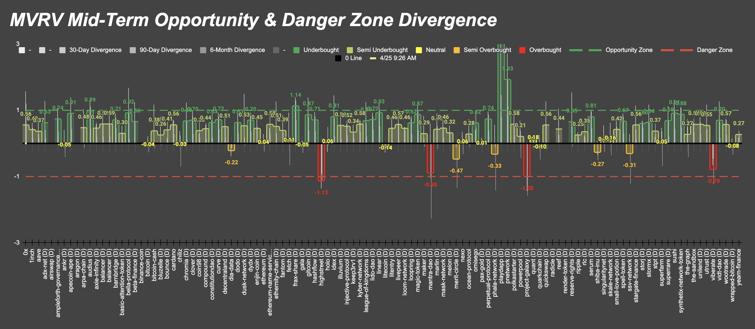The image size is (755, 329).
Task: Click the black 0 Line legend swatch
Action: click(338, 58)
